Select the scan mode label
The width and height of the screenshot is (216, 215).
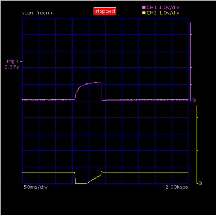tap(27, 13)
